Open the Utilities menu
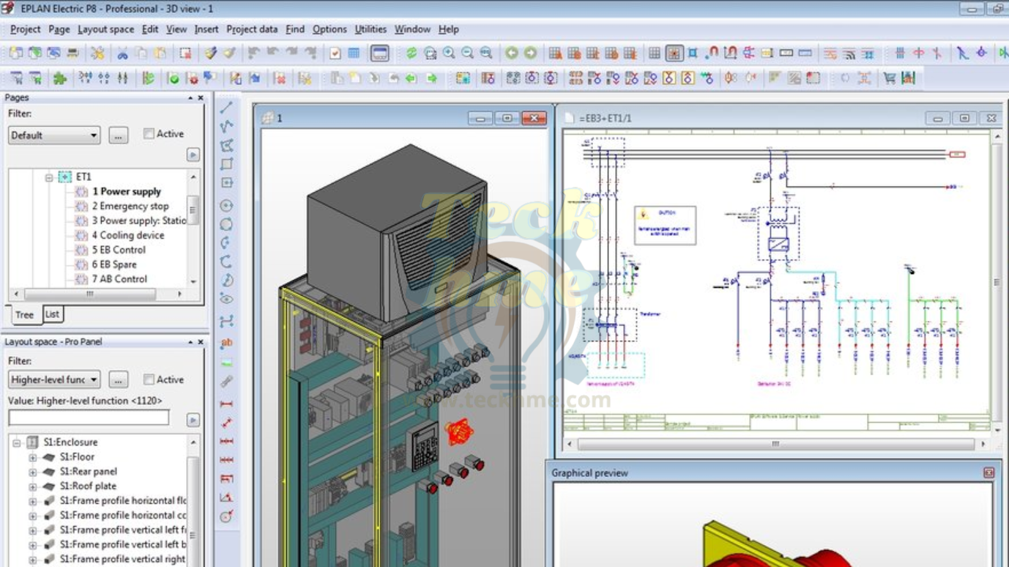Viewport: 1009px width, 567px height. (x=371, y=29)
